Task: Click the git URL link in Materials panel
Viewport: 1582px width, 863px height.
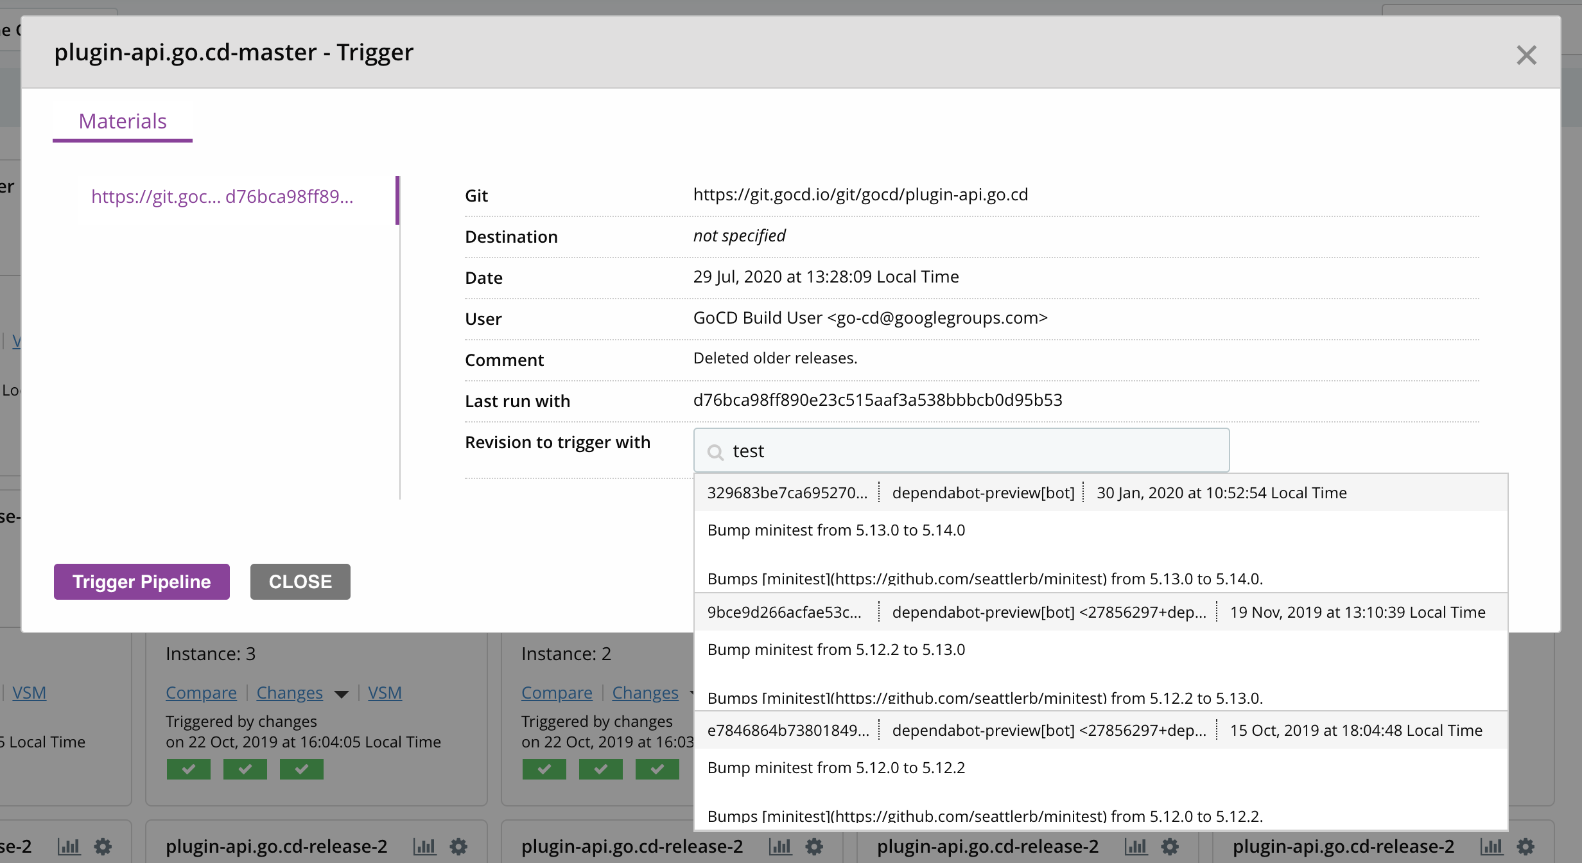Action: click(221, 196)
